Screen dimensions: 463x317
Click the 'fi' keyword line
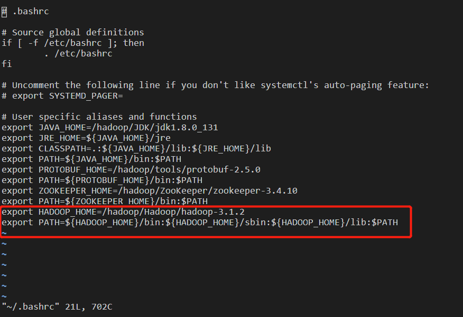click(6, 64)
